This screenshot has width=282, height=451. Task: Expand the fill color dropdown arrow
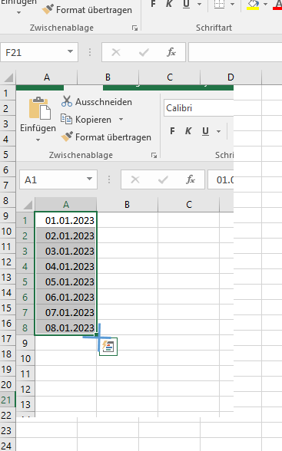point(265,5)
